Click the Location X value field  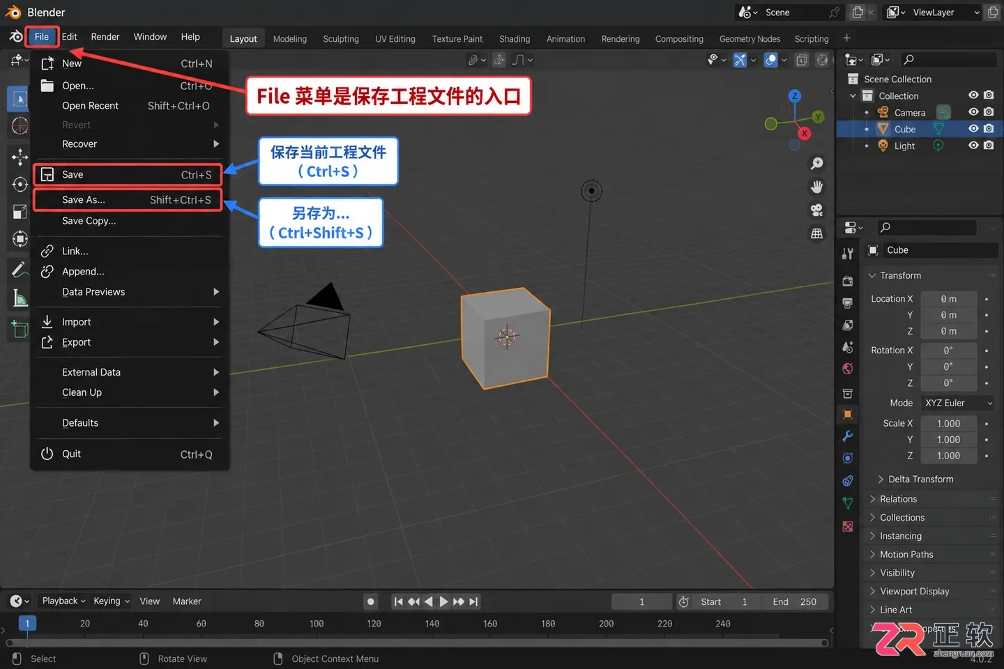(x=948, y=299)
